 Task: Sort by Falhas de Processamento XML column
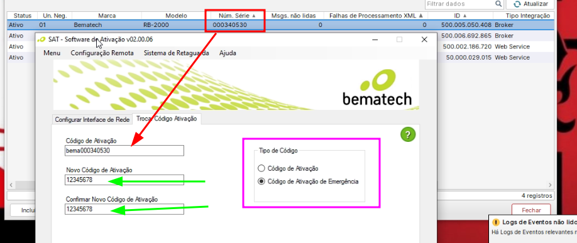[376, 16]
